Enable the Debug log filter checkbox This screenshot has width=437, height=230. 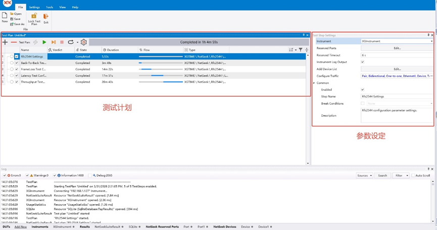90,176
